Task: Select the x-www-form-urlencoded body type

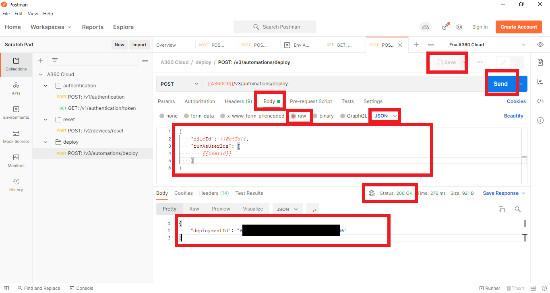Action: point(252,116)
